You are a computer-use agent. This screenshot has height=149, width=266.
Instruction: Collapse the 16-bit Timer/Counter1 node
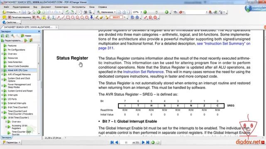click(2, 118)
